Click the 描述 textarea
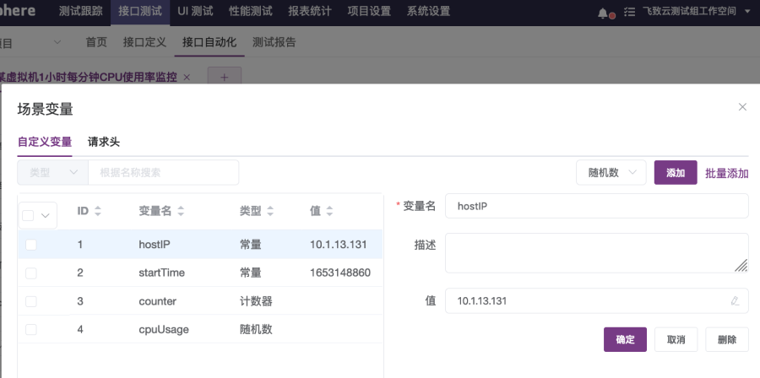Viewport: 760px width, 378px height. pos(597,252)
